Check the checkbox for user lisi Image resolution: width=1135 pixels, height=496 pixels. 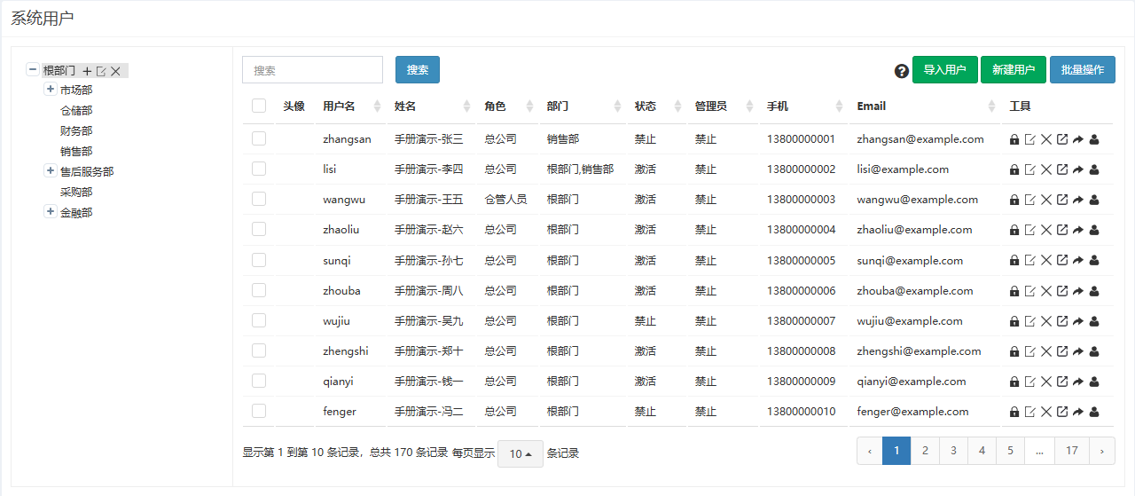[x=259, y=169]
